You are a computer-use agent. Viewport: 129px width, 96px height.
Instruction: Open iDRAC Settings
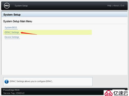click(x=12, y=32)
